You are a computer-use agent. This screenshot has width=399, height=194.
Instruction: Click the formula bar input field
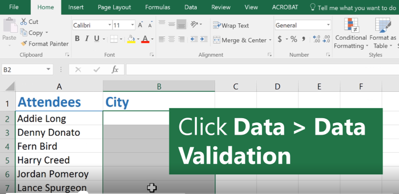[262, 69]
